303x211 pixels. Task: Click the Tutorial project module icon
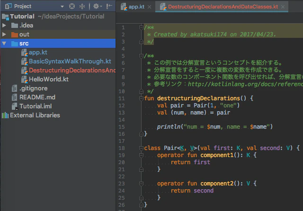(5, 17)
